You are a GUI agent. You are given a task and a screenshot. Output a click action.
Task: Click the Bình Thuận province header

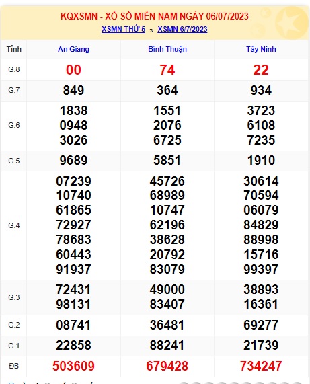(x=167, y=49)
